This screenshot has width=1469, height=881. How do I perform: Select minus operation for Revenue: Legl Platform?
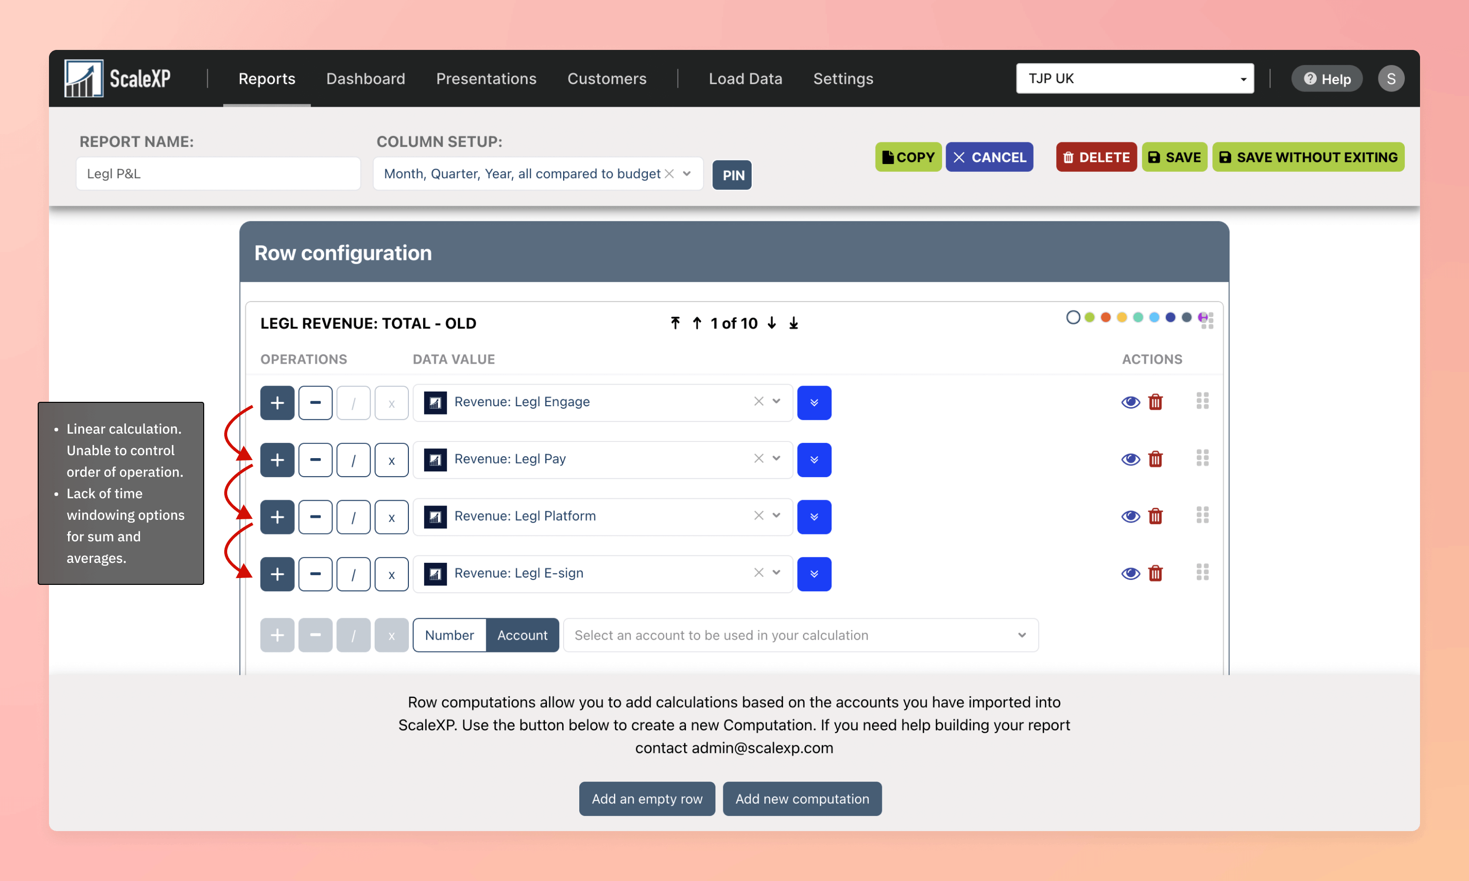click(x=315, y=516)
